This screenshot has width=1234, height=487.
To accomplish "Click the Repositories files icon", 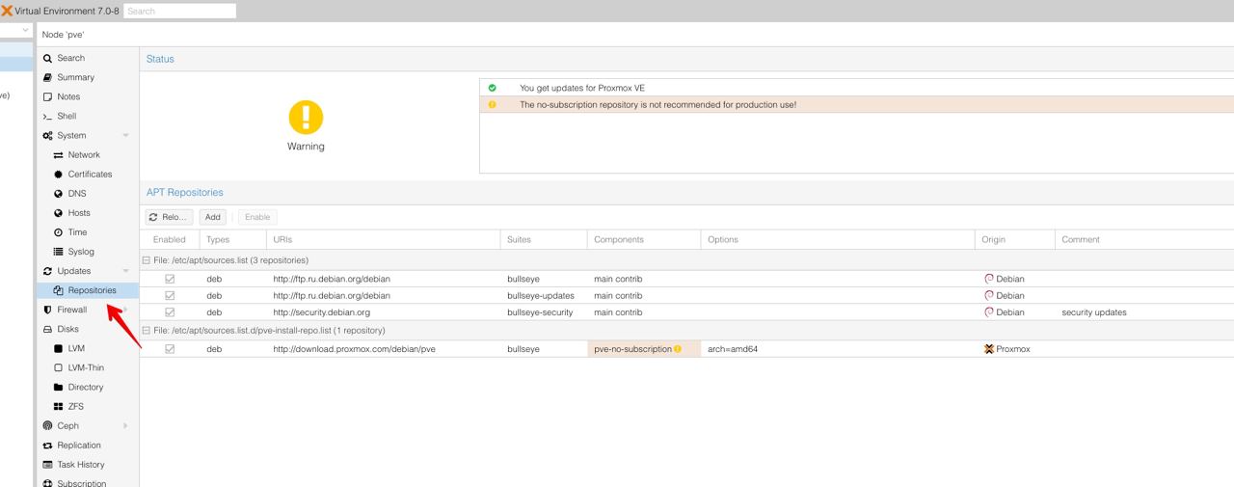I will click(x=58, y=290).
